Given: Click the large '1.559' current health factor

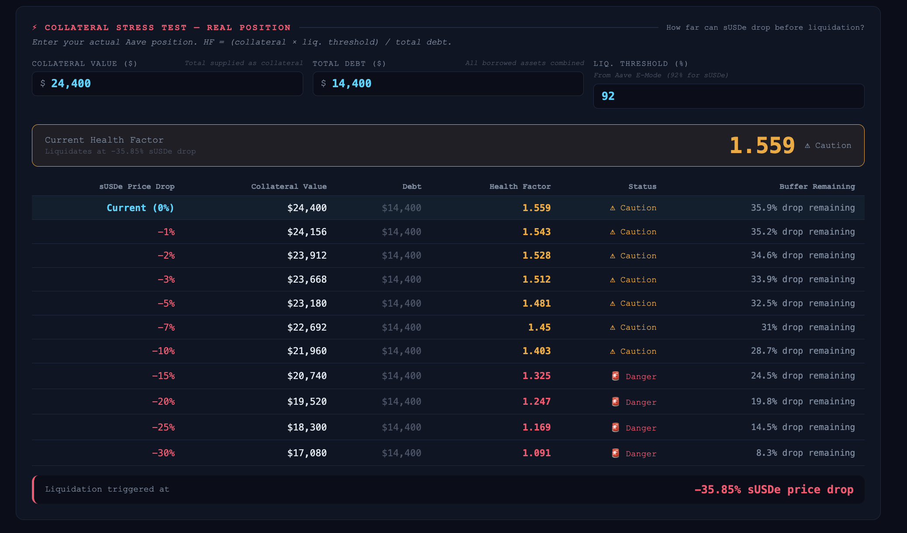Looking at the screenshot, I should tap(762, 146).
